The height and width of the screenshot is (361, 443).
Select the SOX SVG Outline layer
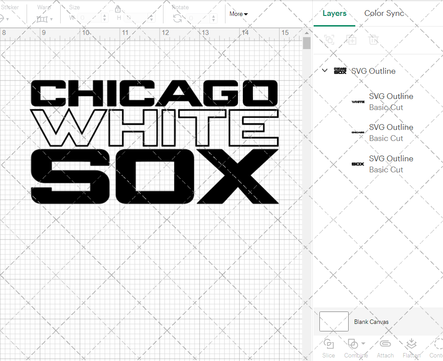(x=391, y=164)
